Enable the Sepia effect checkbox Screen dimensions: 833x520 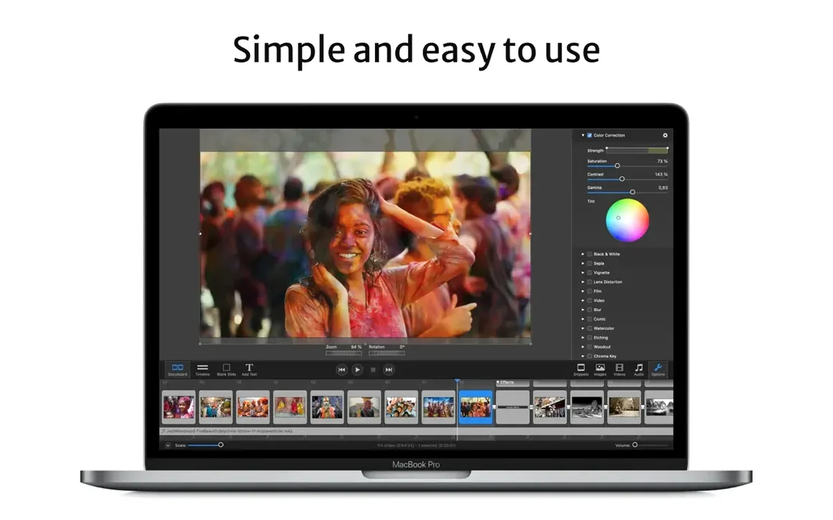pos(590,264)
